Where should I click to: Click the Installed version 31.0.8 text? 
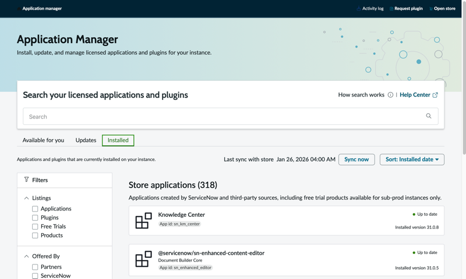tap(416, 227)
